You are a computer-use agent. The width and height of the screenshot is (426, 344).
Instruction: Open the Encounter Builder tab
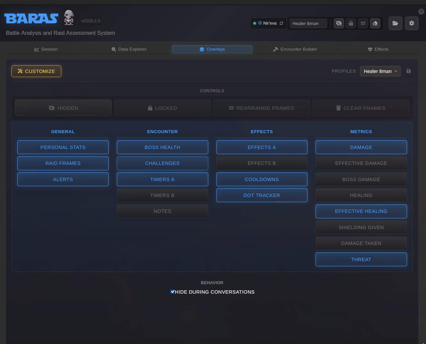point(295,49)
